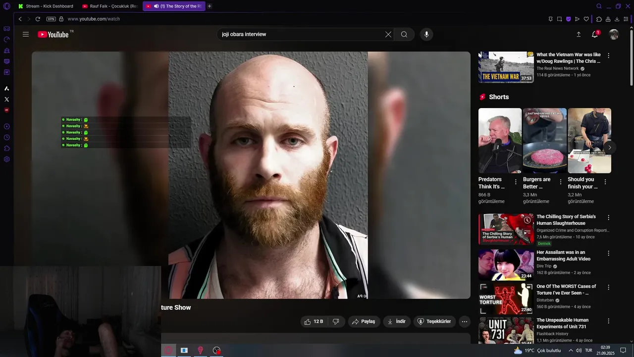Viewport: 634px width, 357px height.
Task: Click the Opera Flow send icon
Action: click(577, 19)
